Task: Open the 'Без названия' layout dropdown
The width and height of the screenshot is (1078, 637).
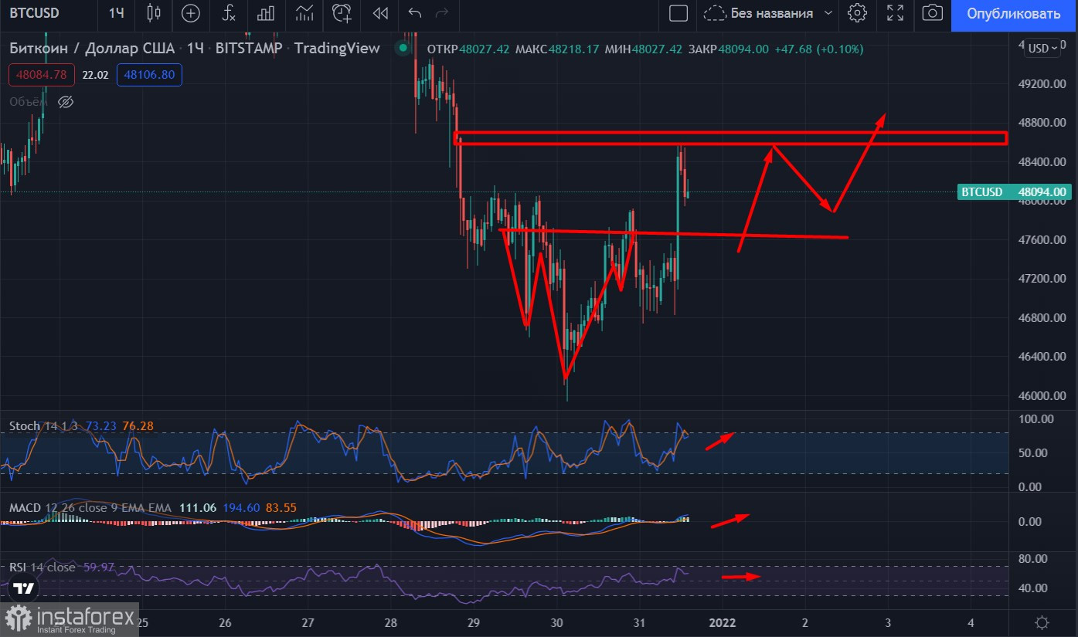Action: (x=769, y=13)
